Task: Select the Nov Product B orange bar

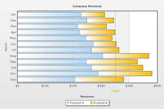Action: pos(125,74)
